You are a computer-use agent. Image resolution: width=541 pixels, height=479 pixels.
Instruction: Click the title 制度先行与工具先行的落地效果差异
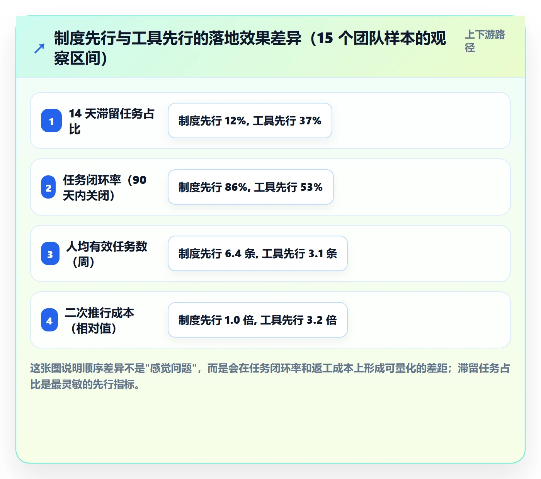coord(250,48)
